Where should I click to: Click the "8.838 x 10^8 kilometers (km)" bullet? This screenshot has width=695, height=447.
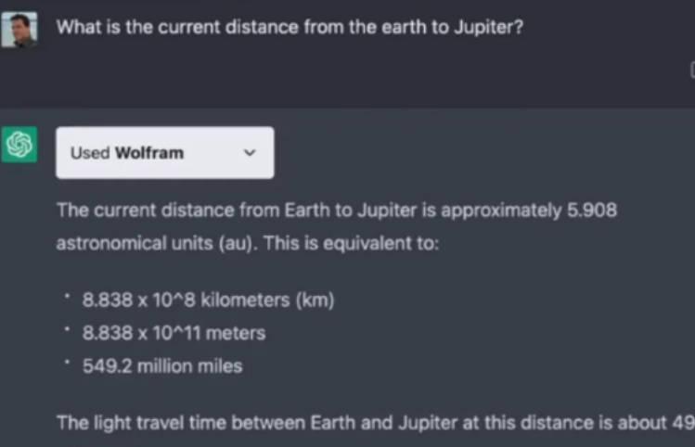point(208,300)
